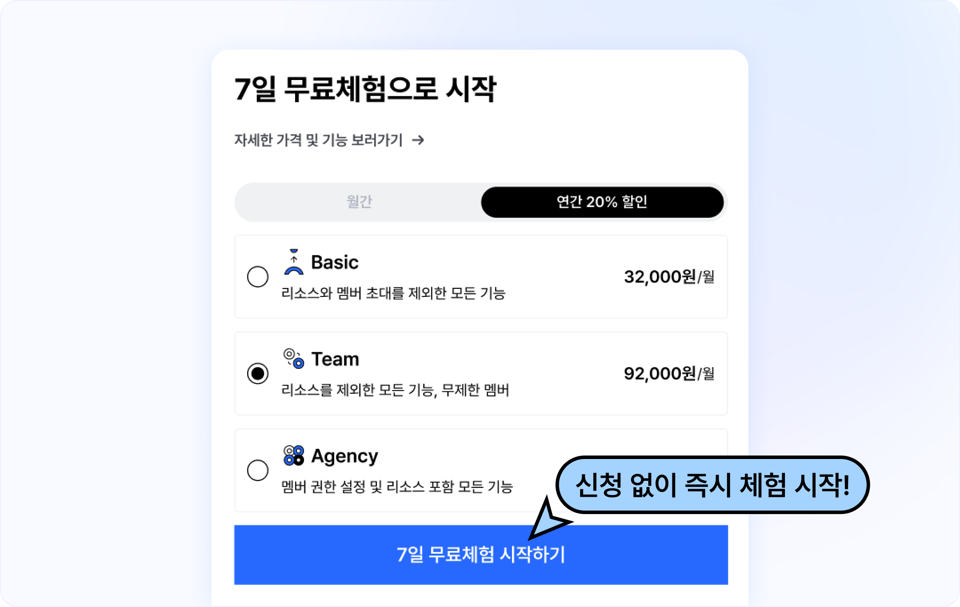
Task: Click the 92,000원/월 Team price
Action: pyautogui.click(x=669, y=373)
